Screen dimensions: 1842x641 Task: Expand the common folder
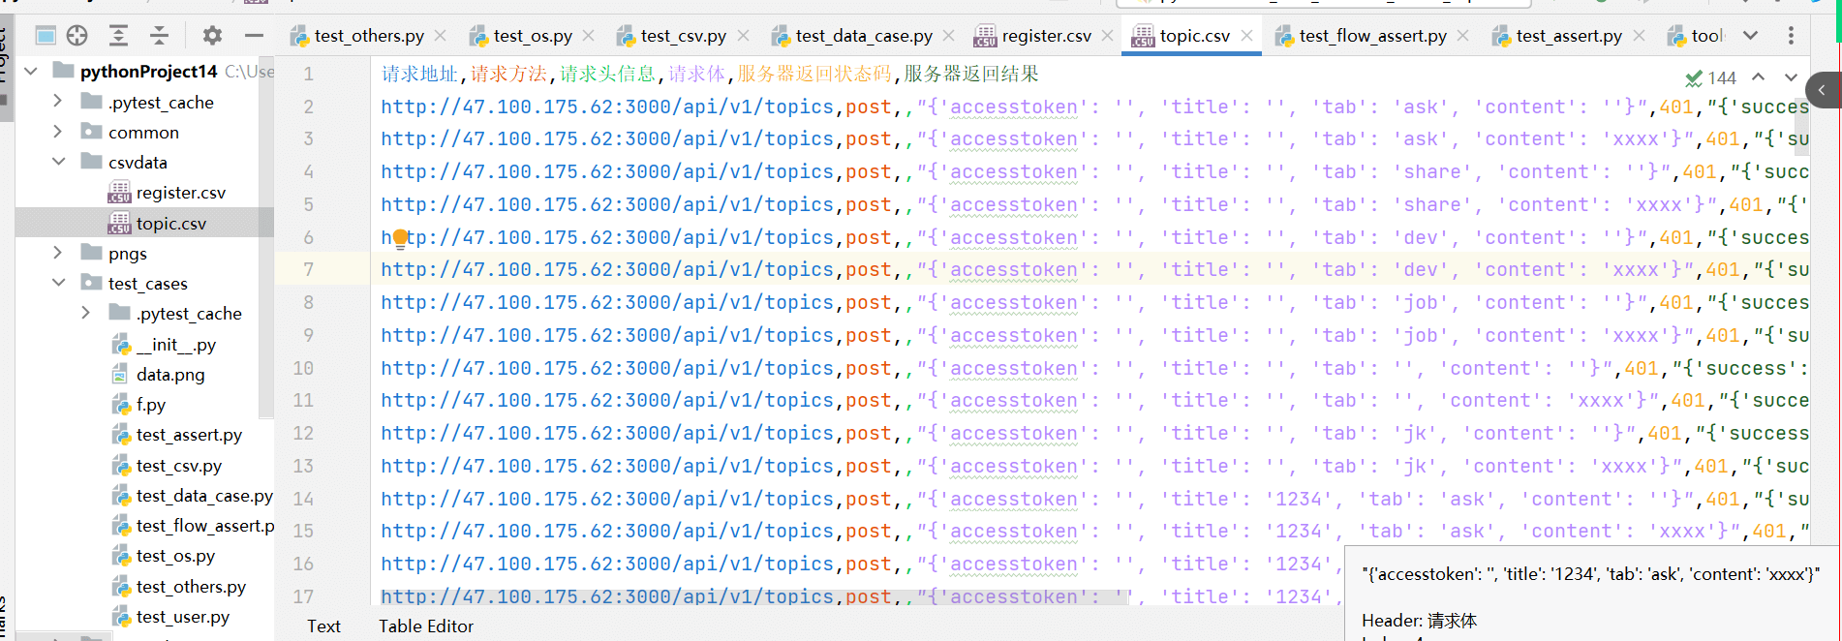58,131
